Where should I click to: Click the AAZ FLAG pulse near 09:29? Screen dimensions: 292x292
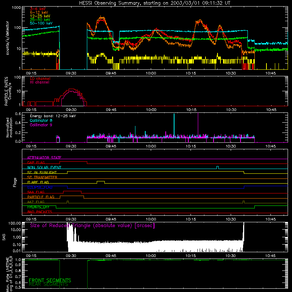pos(68,202)
